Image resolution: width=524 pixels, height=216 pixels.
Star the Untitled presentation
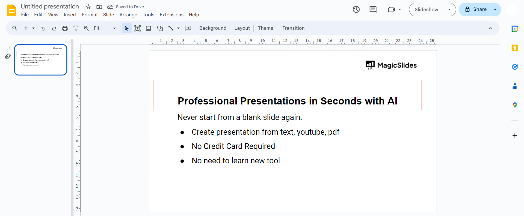[88, 7]
